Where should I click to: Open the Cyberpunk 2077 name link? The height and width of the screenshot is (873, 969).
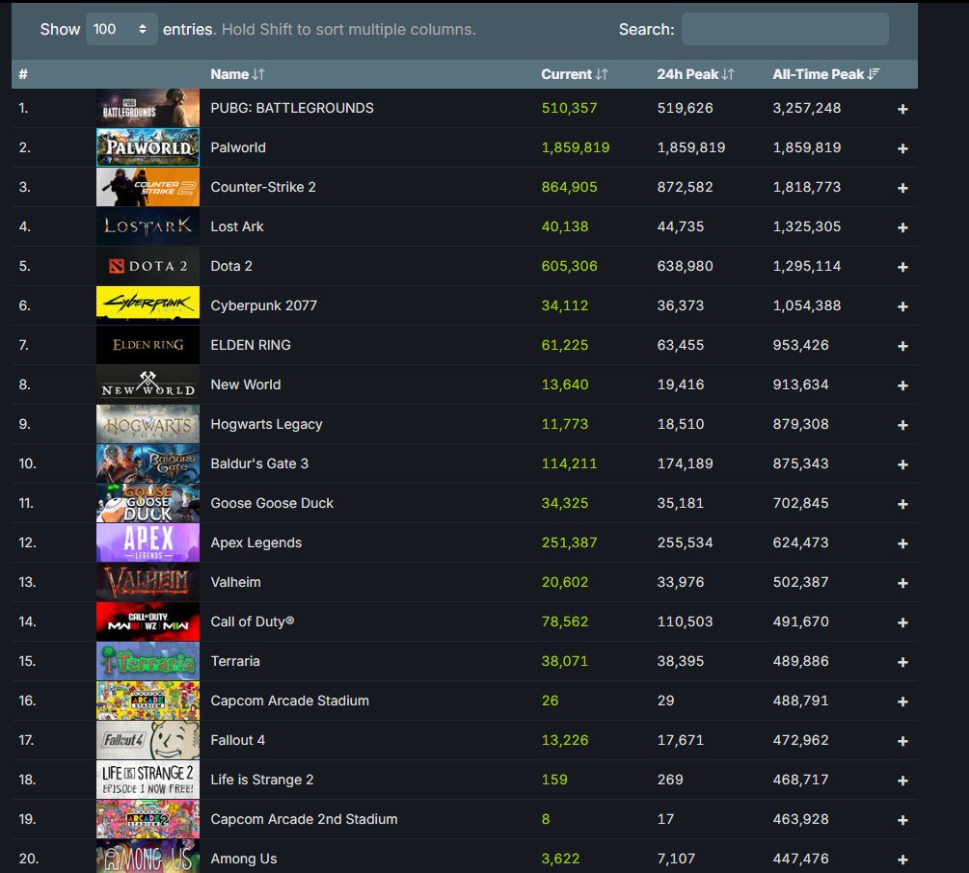click(263, 305)
